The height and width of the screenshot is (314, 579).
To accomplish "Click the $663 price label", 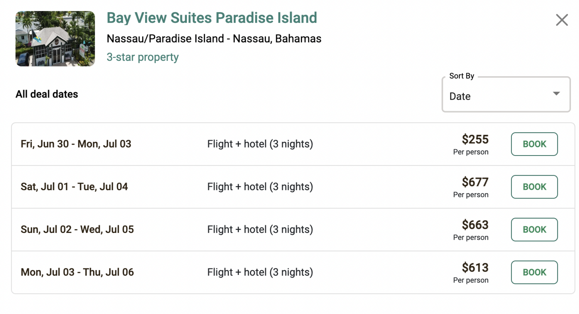I will [475, 225].
